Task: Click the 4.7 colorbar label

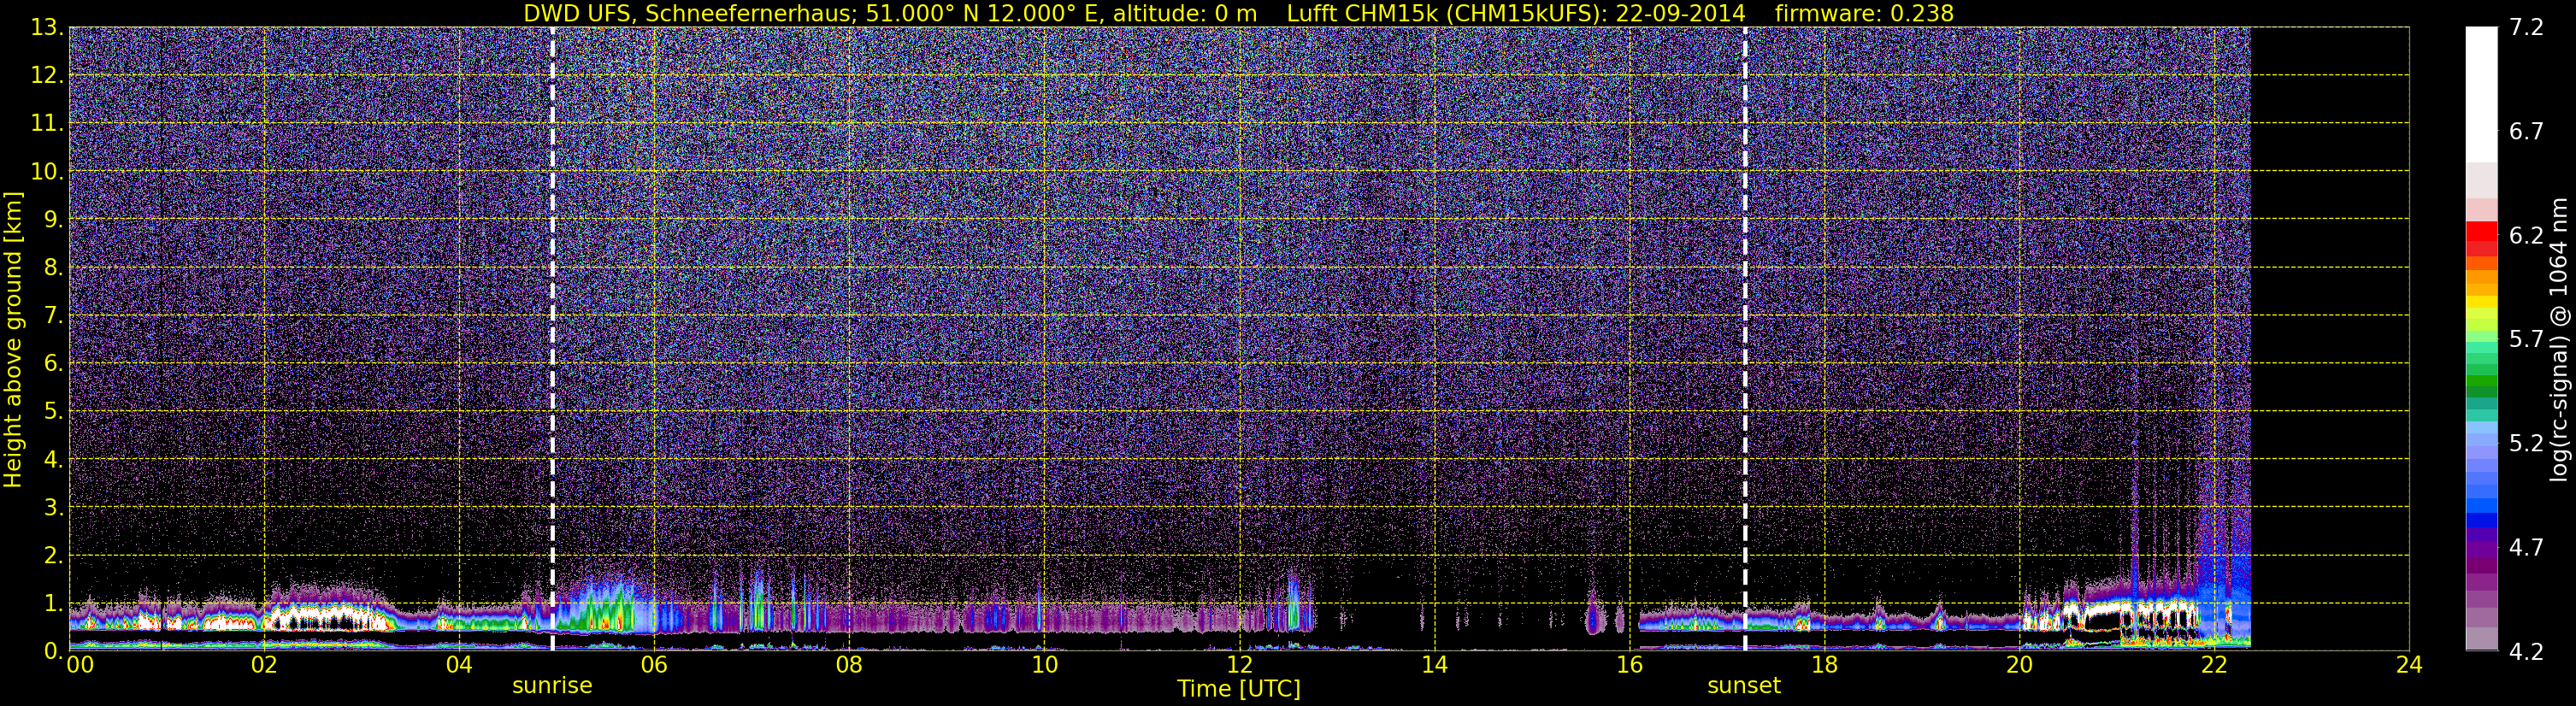Action: point(2526,548)
